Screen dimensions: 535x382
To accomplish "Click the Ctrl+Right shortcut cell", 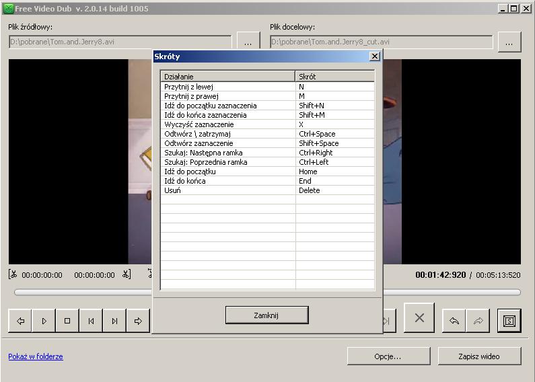I will pos(335,153).
